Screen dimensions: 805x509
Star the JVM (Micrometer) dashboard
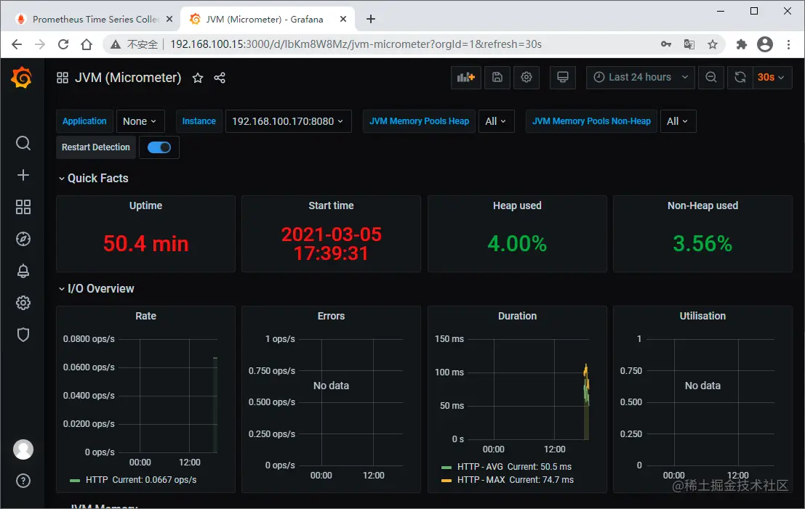(198, 78)
